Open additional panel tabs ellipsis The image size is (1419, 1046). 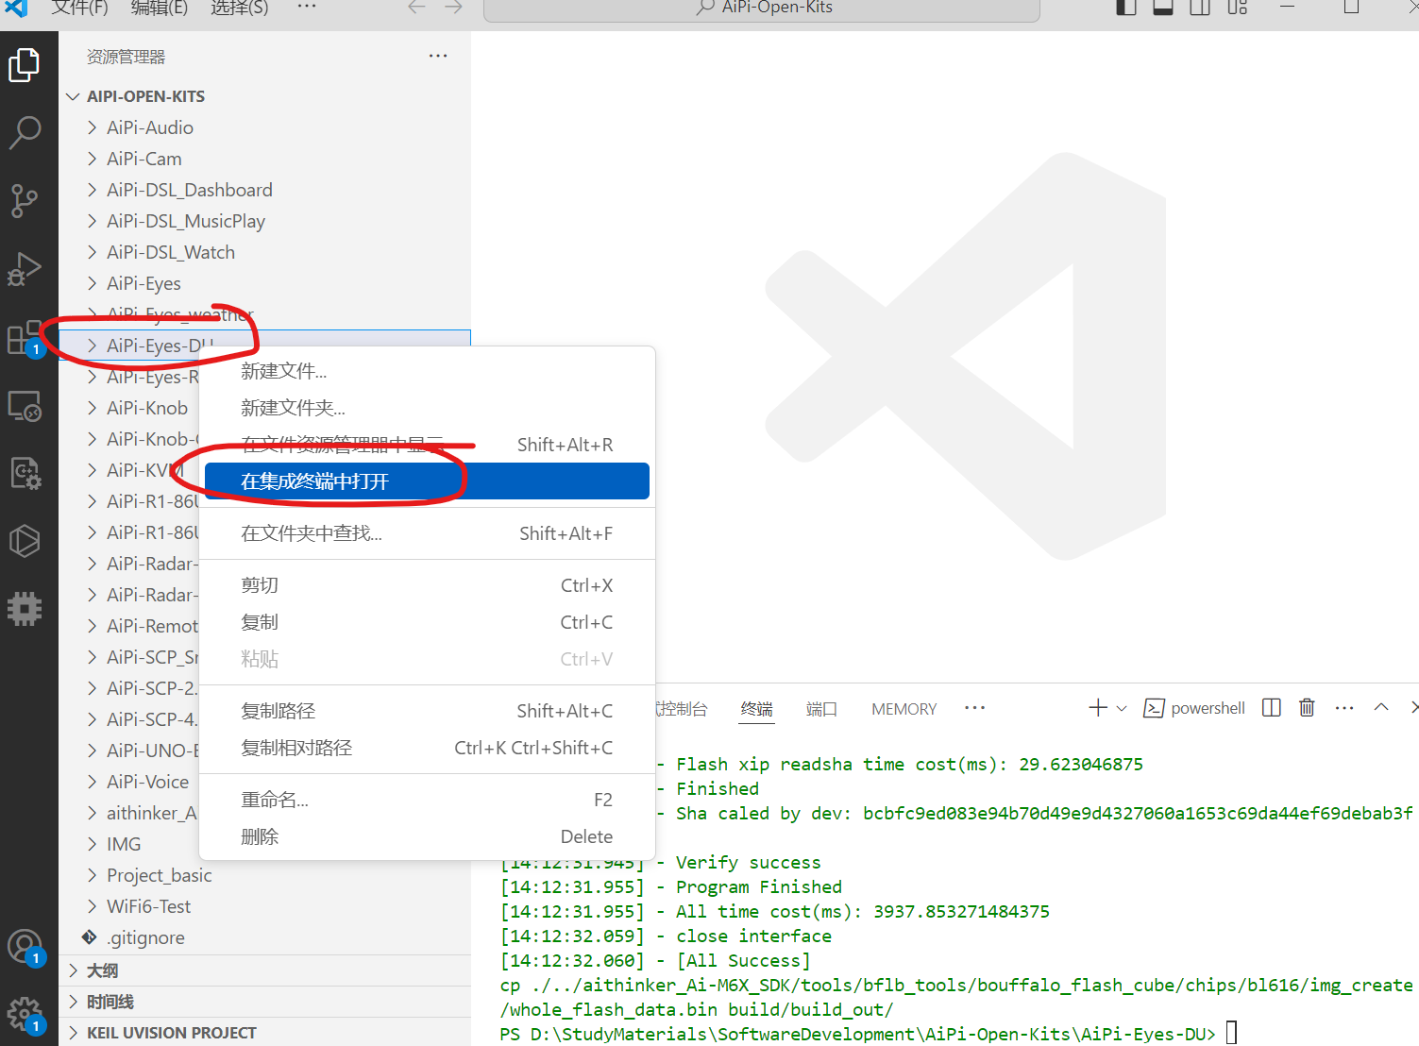975,707
